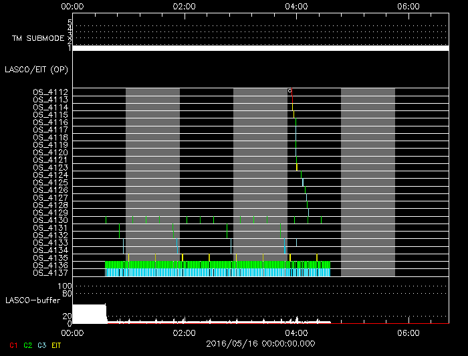Viewport: 468px width, 356px height.
Task: Select the green C2 legend entry
Action: tap(27, 345)
